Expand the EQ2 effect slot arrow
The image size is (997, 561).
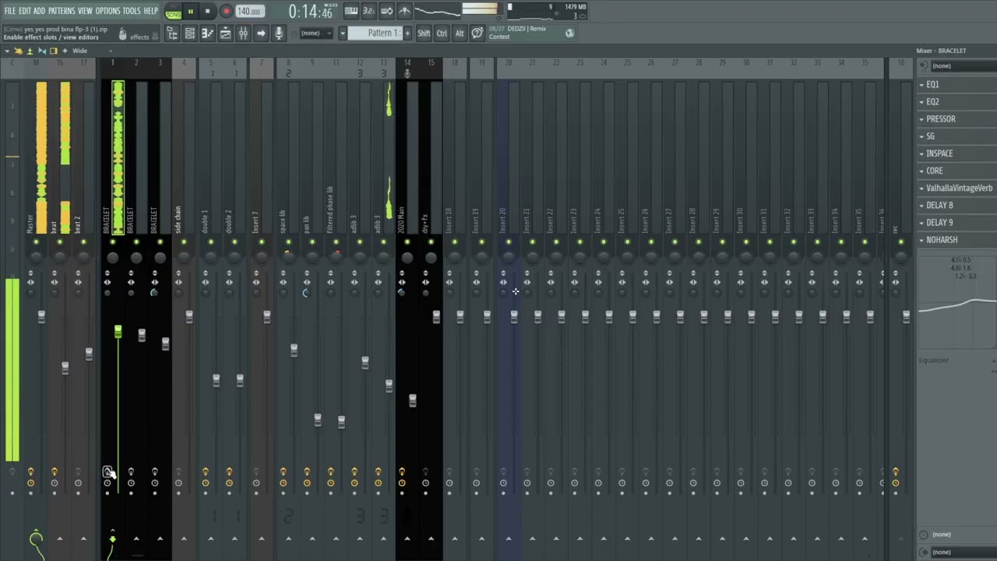coord(922,101)
